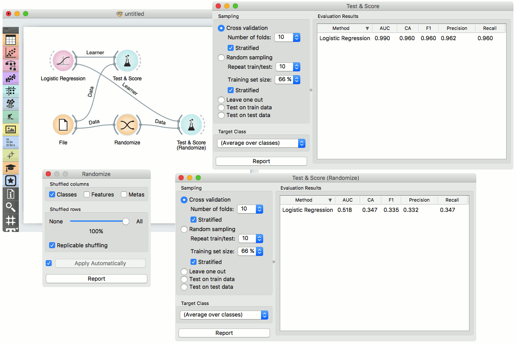The width and height of the screenshot is (516, 343).
Task: Open the Data category table icon in sidebar
Action: (10, 41)
